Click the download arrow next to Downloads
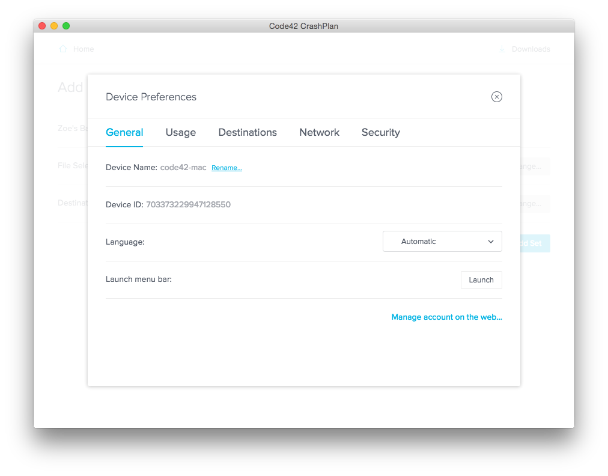Image resolution: width=608 pixels, height=476 pixels. click(x=502, y=49)
